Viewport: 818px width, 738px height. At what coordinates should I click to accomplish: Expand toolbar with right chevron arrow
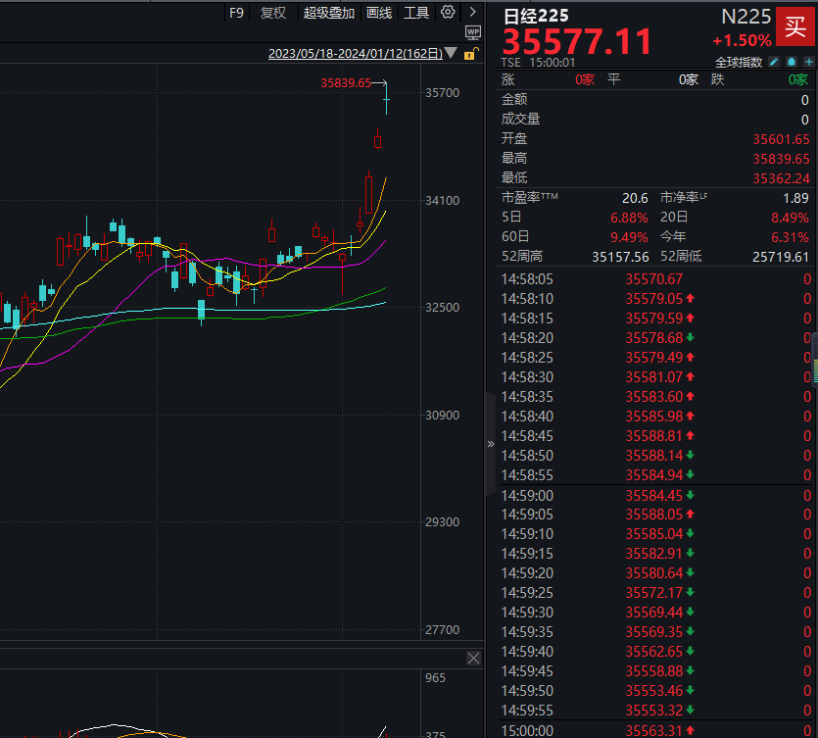(473, 12)
